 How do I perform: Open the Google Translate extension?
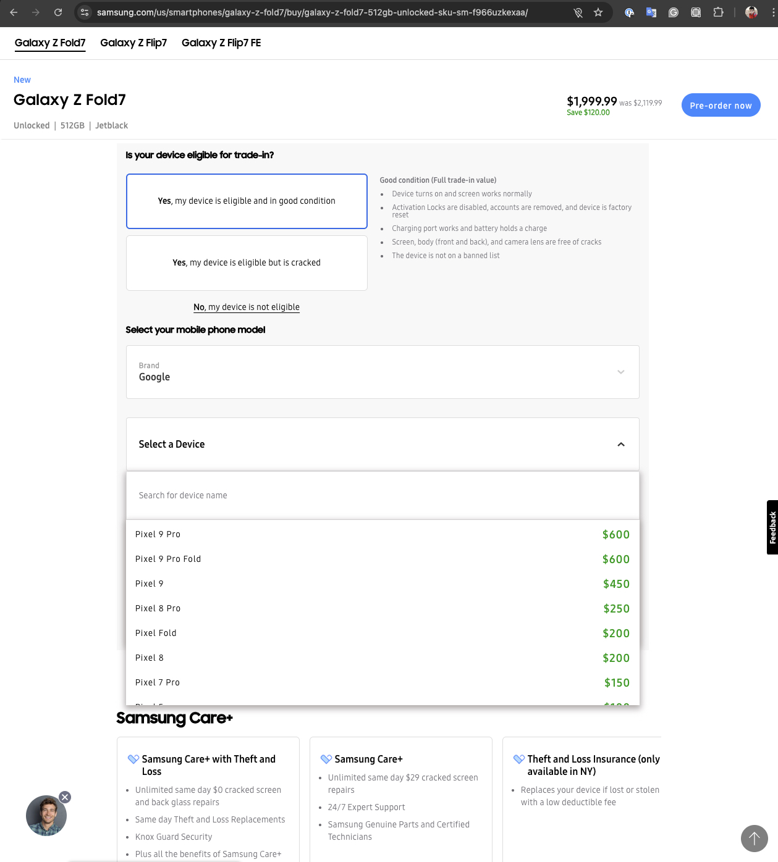(651, 12)
